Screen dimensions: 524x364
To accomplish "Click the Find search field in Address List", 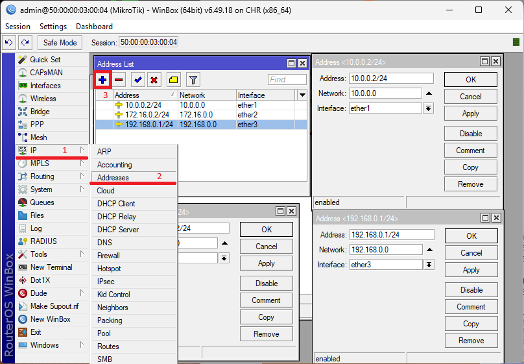I will pos(287,80).
